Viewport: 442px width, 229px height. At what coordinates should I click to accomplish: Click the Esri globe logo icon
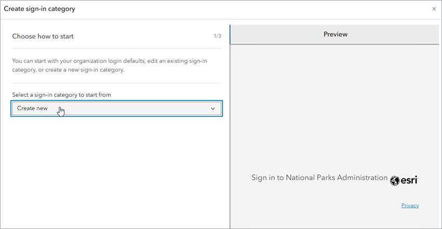click(x=395, y=180)
